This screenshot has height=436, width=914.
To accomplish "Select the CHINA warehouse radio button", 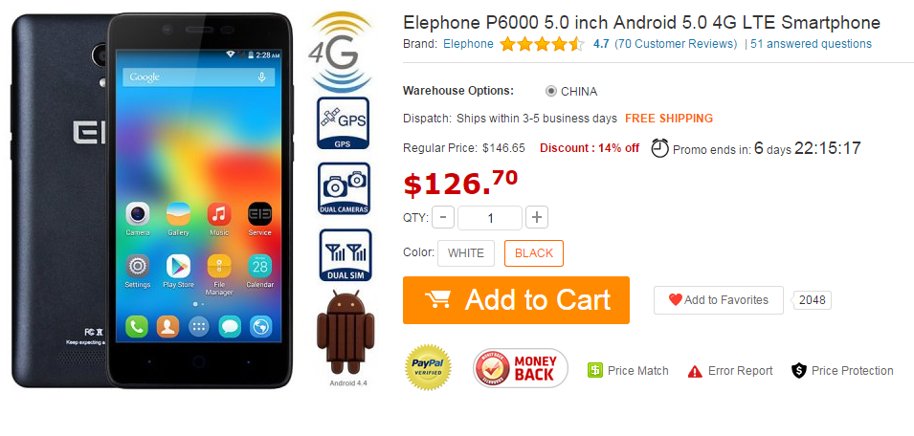I will pos(551,92).
